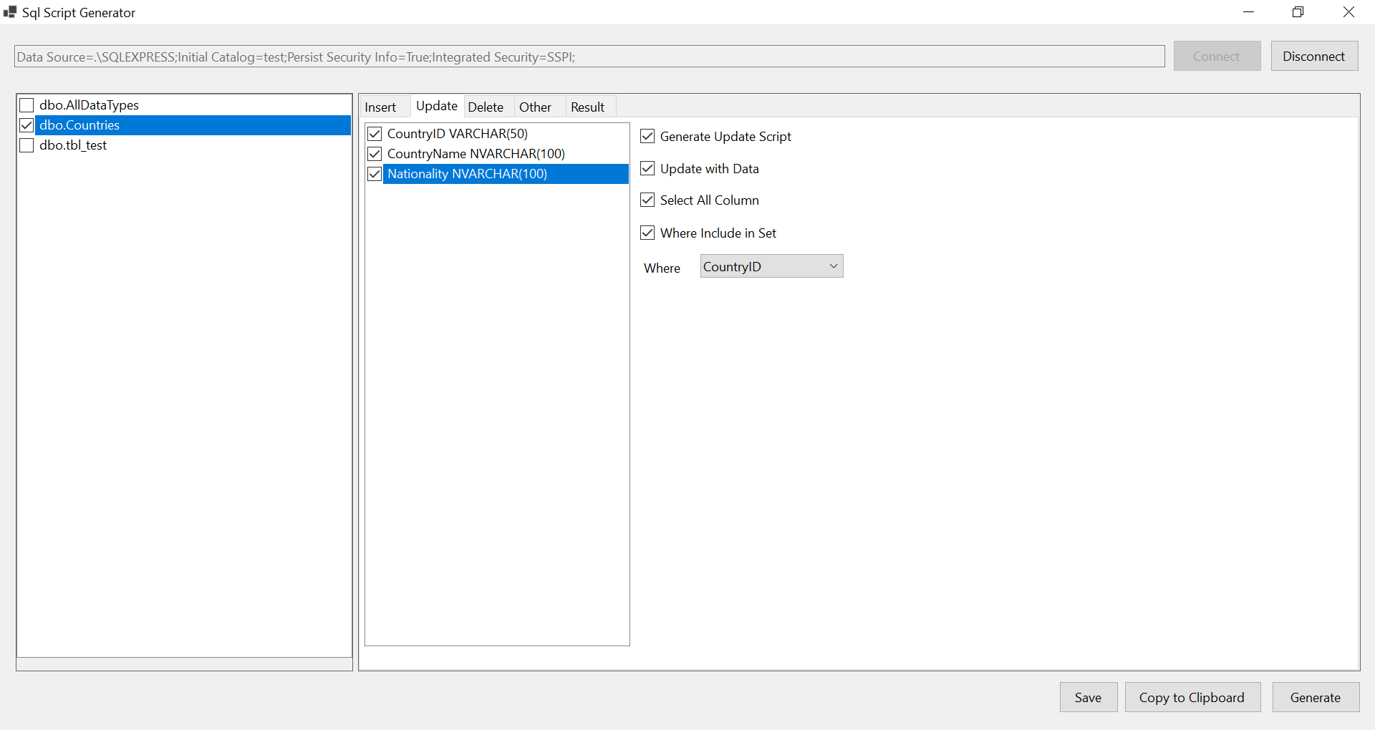The image size is (1375, 730).
Task: Switch to the Insert tab
Action: click(382, 106)
